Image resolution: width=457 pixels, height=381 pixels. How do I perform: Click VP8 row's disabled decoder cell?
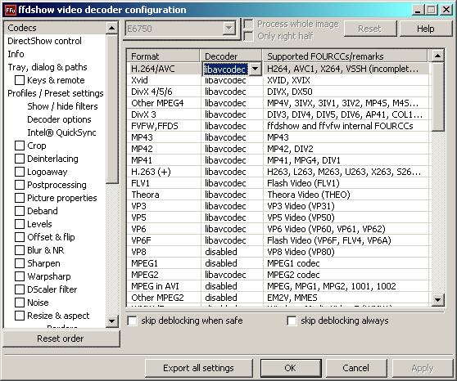pos(232,252)
